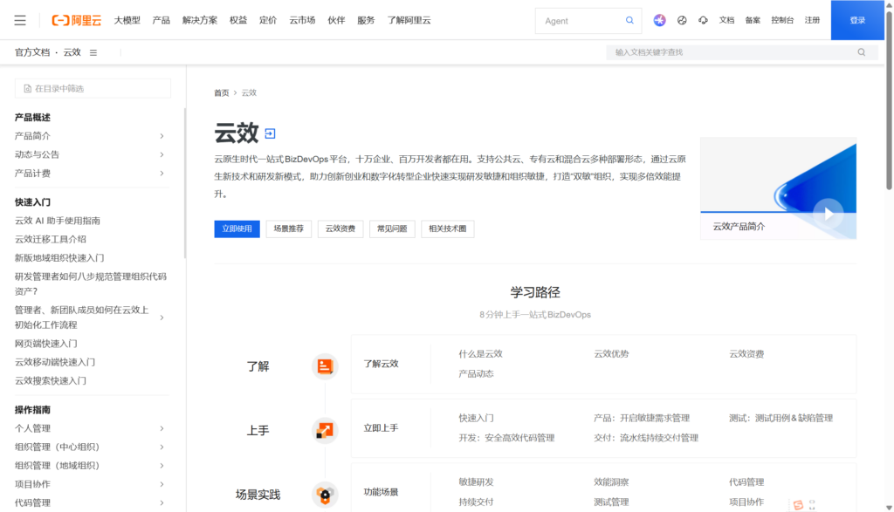This screenshot has height=512, width=894.
Task: Open the 产品 menu
Action: pyautogui.click(x=162, y=21)
